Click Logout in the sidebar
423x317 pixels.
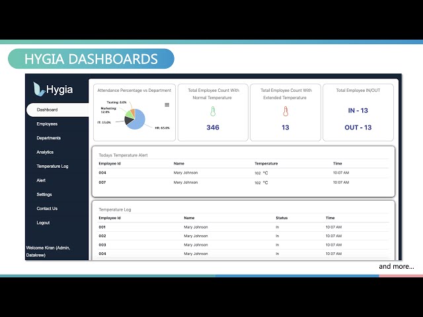43,223
